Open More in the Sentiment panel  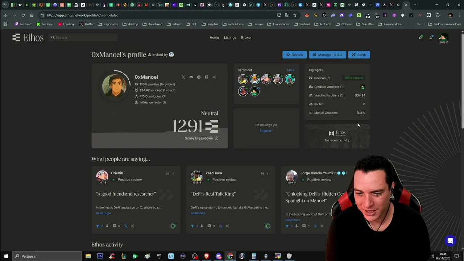click(291, 70)
